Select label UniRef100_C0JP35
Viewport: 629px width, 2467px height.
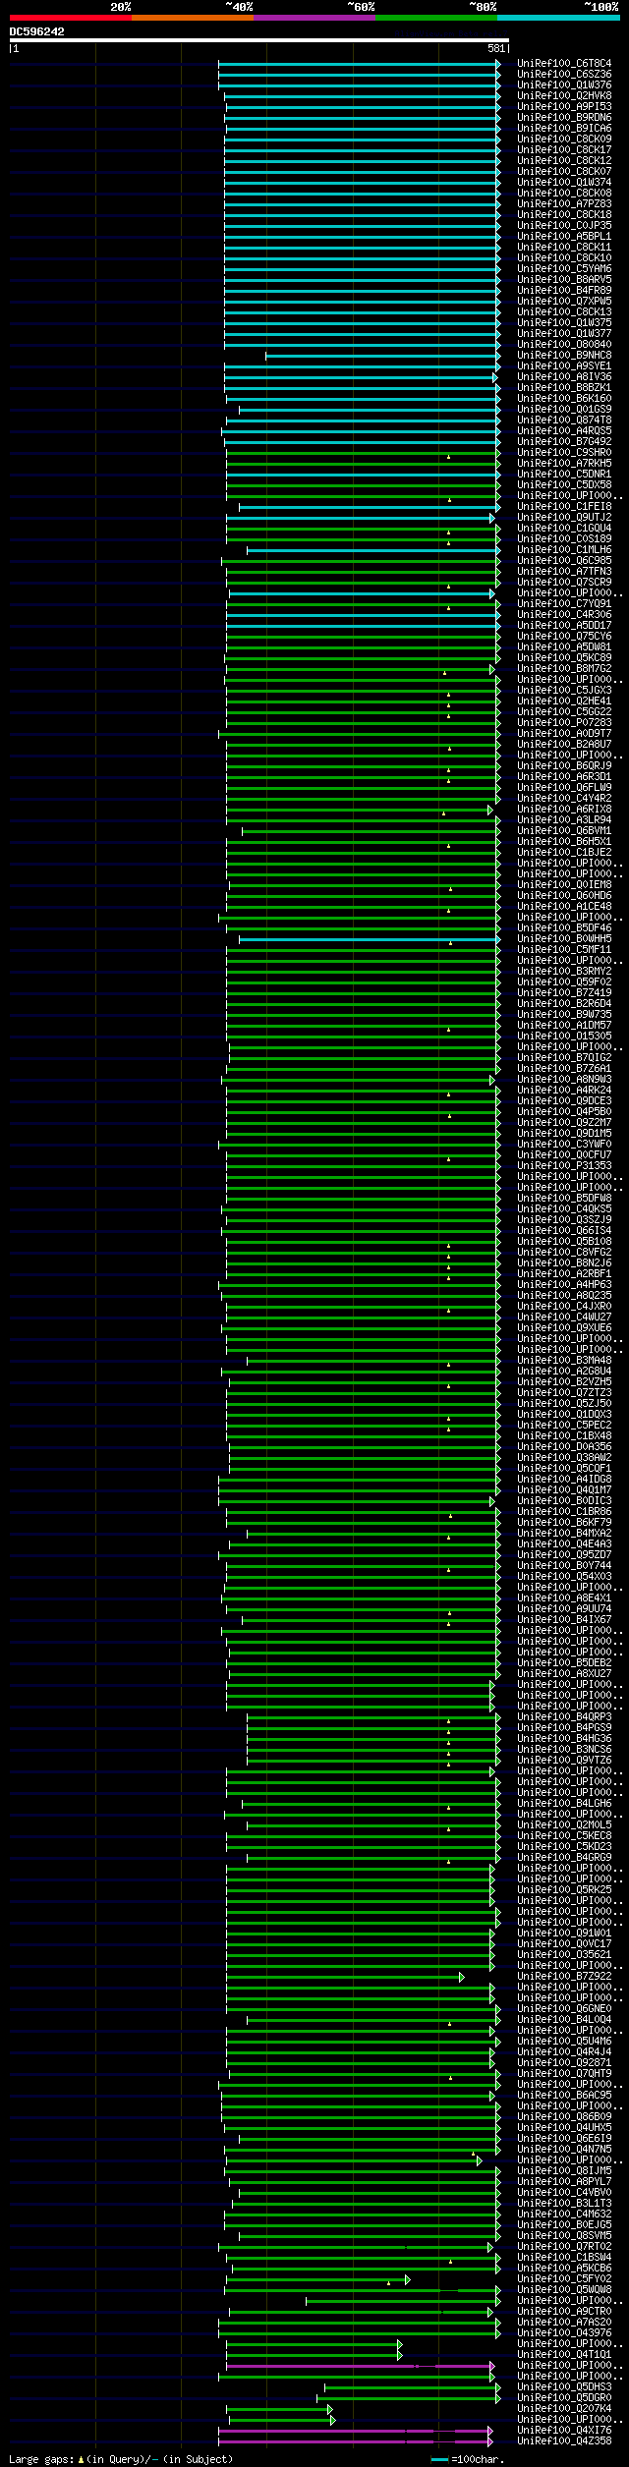(x=564, y=225)
